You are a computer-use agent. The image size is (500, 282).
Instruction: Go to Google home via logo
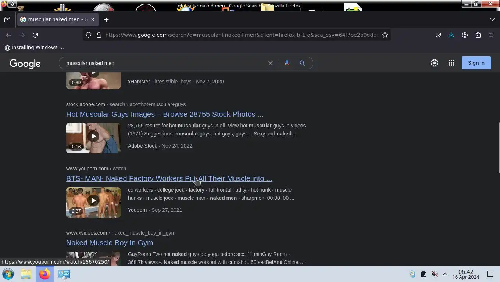[x=25, y=64]
